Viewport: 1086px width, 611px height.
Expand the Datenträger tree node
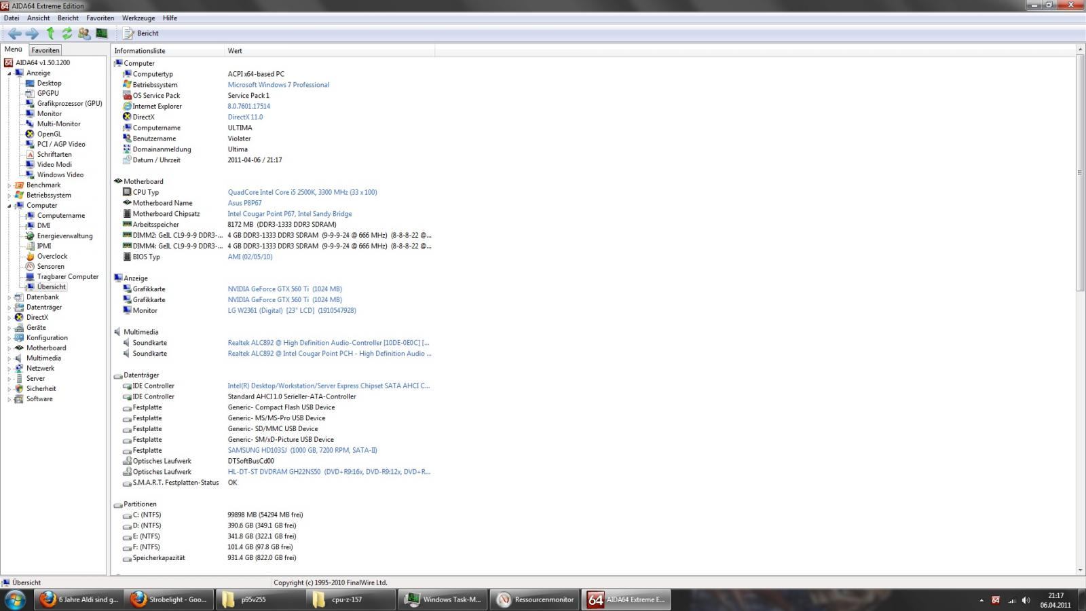pyautogui.click(x=10, y=308)
